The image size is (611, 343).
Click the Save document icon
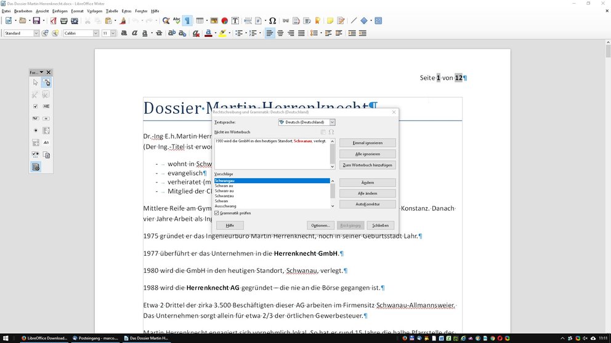pyautogui.click(x=36, y=21)
